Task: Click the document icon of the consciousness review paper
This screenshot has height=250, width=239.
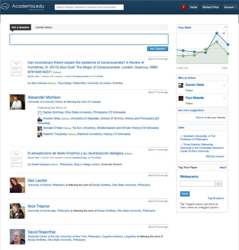Action: click(x=16, y=68)
